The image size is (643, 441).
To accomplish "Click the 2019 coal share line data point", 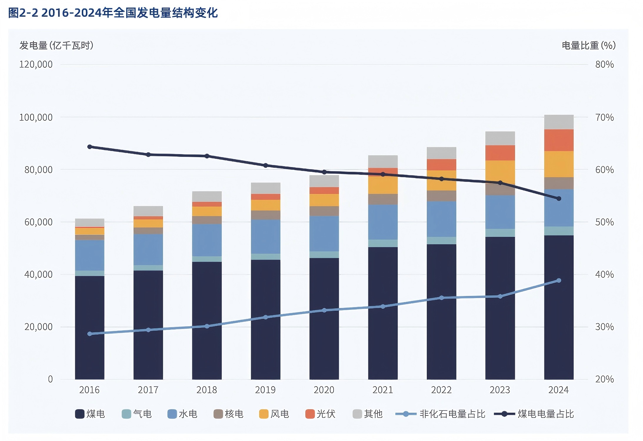I will (x=266, y=165).
